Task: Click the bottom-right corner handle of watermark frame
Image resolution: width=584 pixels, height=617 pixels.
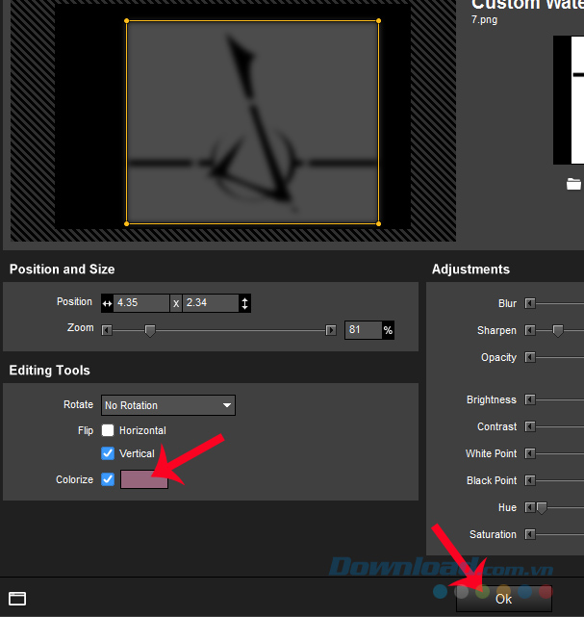Action: pos(378,224)
